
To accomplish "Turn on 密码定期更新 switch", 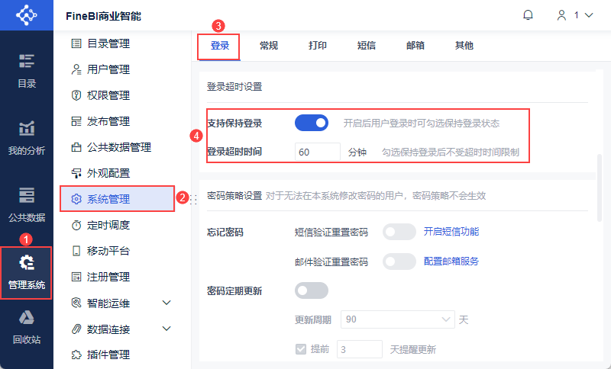I will (311, 290).
